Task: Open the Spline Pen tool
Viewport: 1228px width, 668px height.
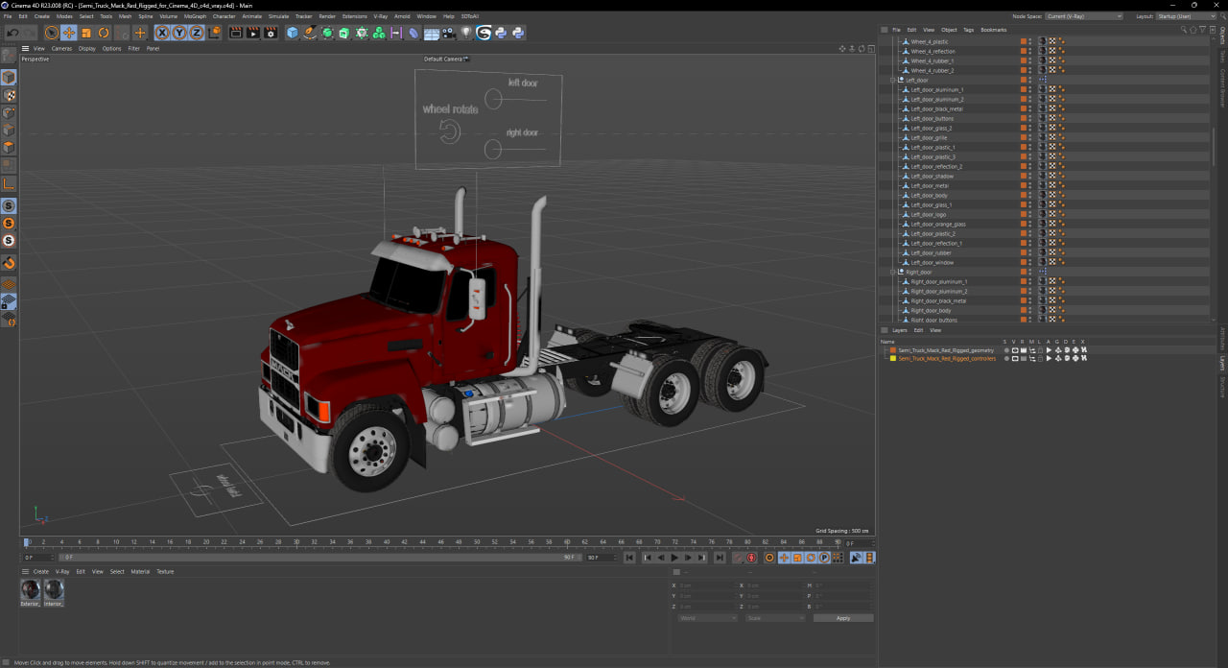Action: pyautogui.click(x=310, y=33)
